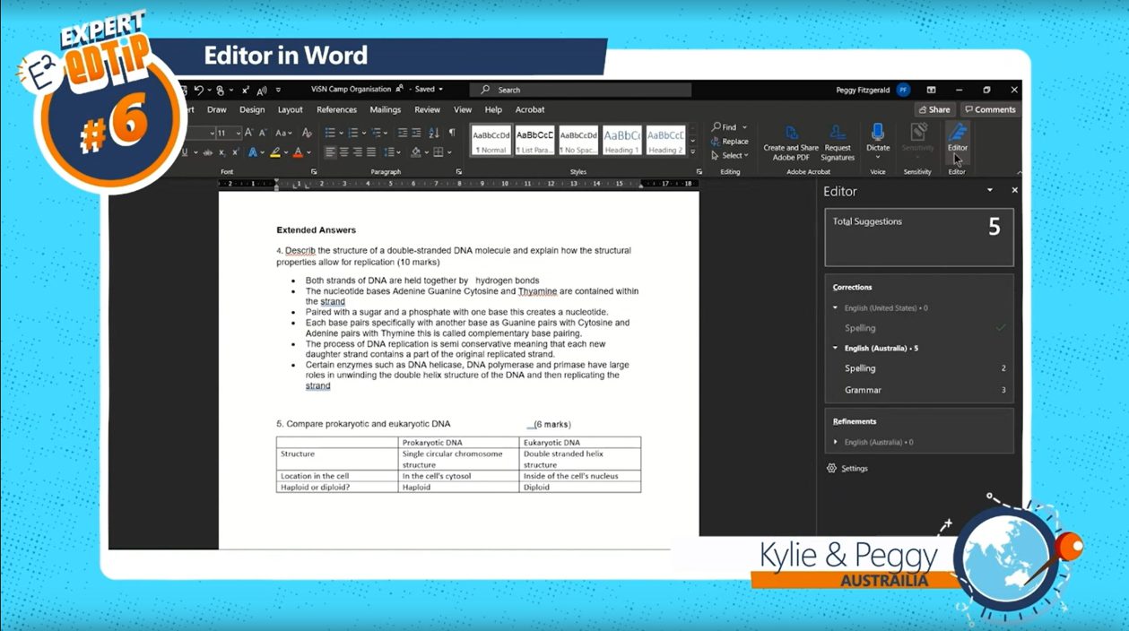Expand English (Australia) refinements
Image resolution: width=1129 pixels, height=631 pixels.
point(836,442)
